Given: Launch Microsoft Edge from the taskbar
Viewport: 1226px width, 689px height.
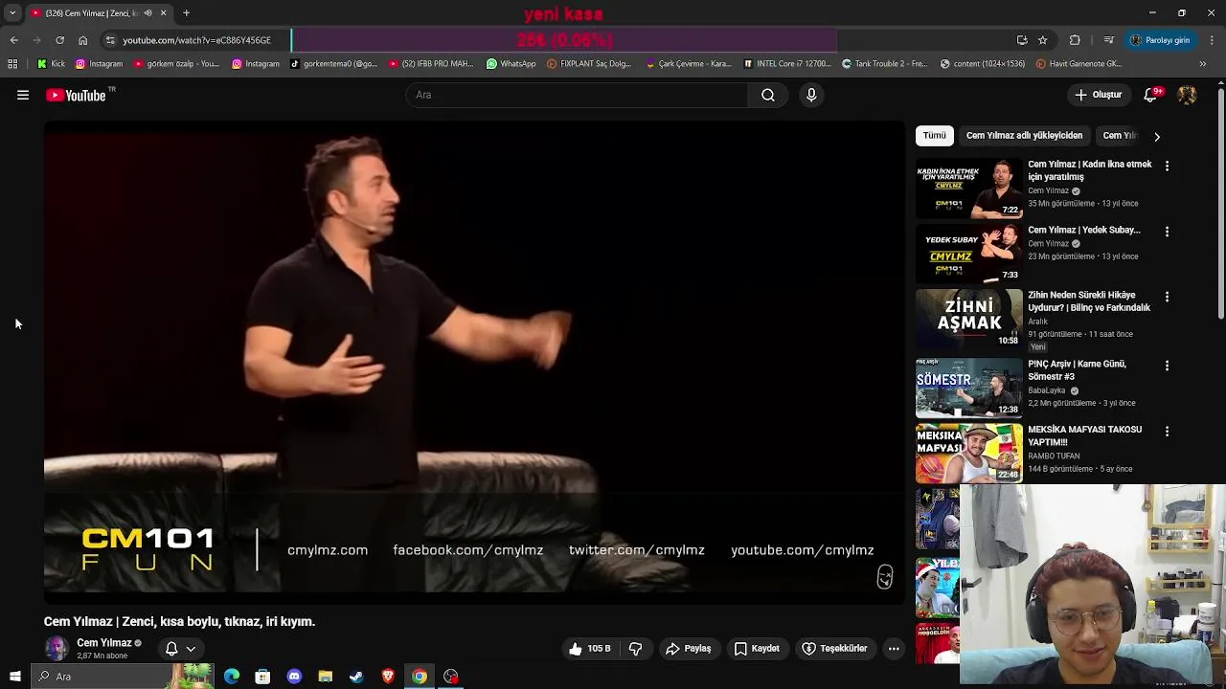Looking at the screenshot, I should 232,677.
